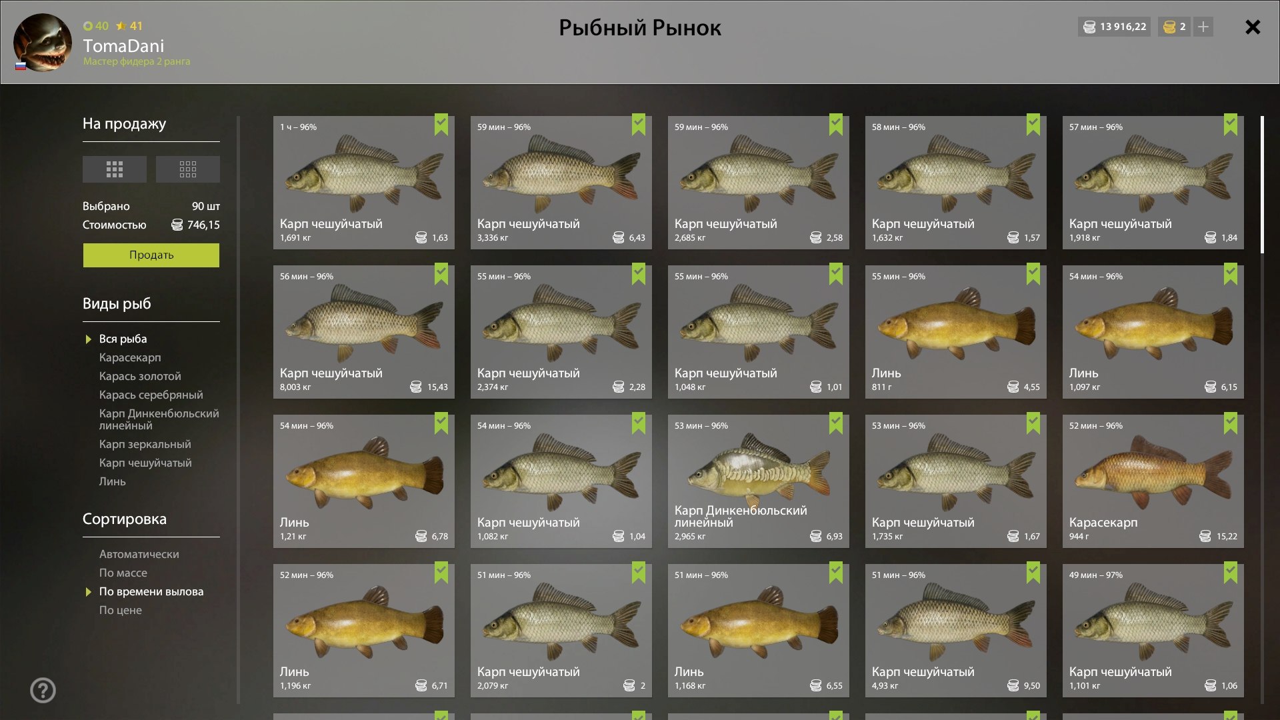Filter by Карп зеркальный fish type
This screenshot has width=1280, height=720.
coord(145,444)
